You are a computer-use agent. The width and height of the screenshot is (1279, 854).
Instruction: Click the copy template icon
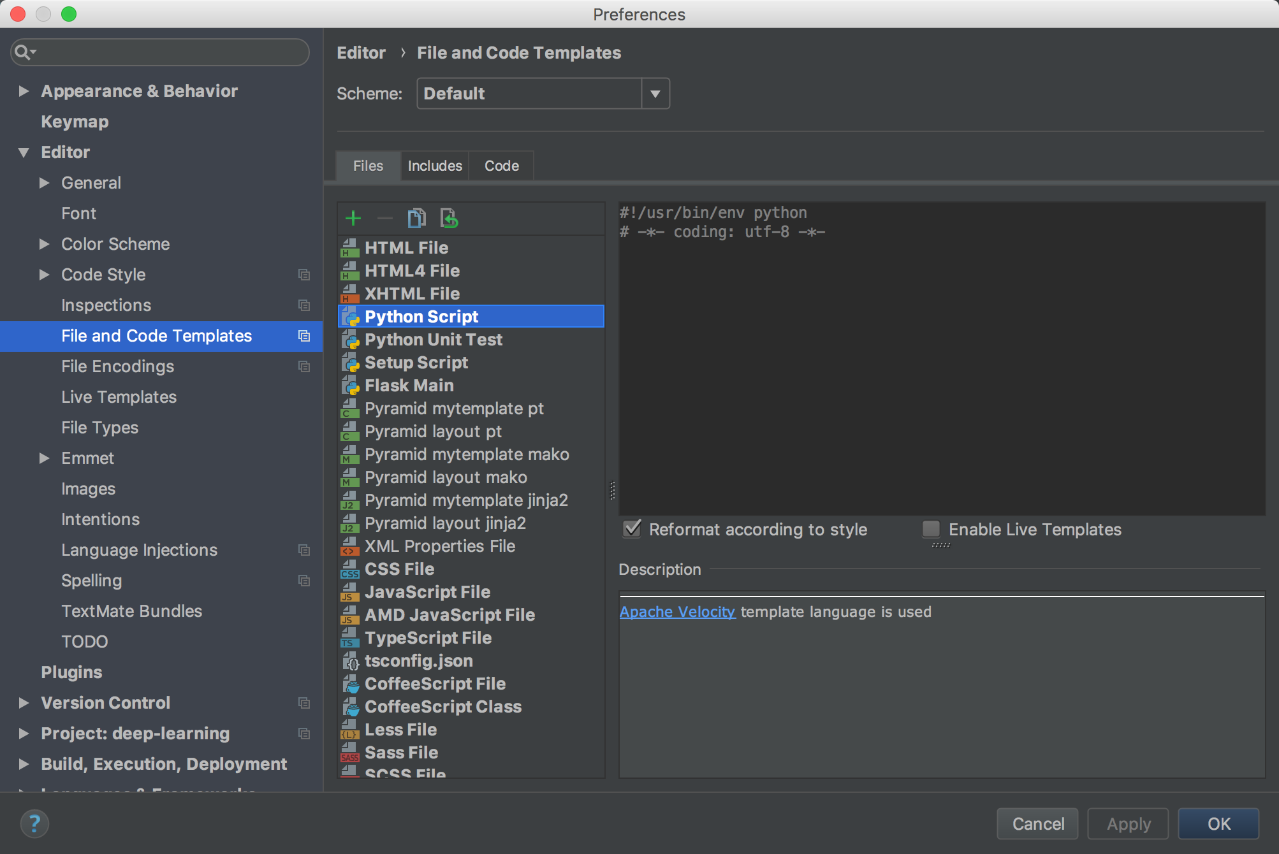[x=416, y=219]
